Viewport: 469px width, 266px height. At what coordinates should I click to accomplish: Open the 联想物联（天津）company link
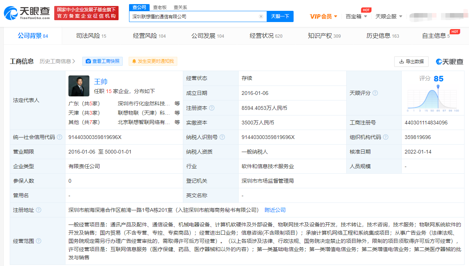[x=144, y=113]
